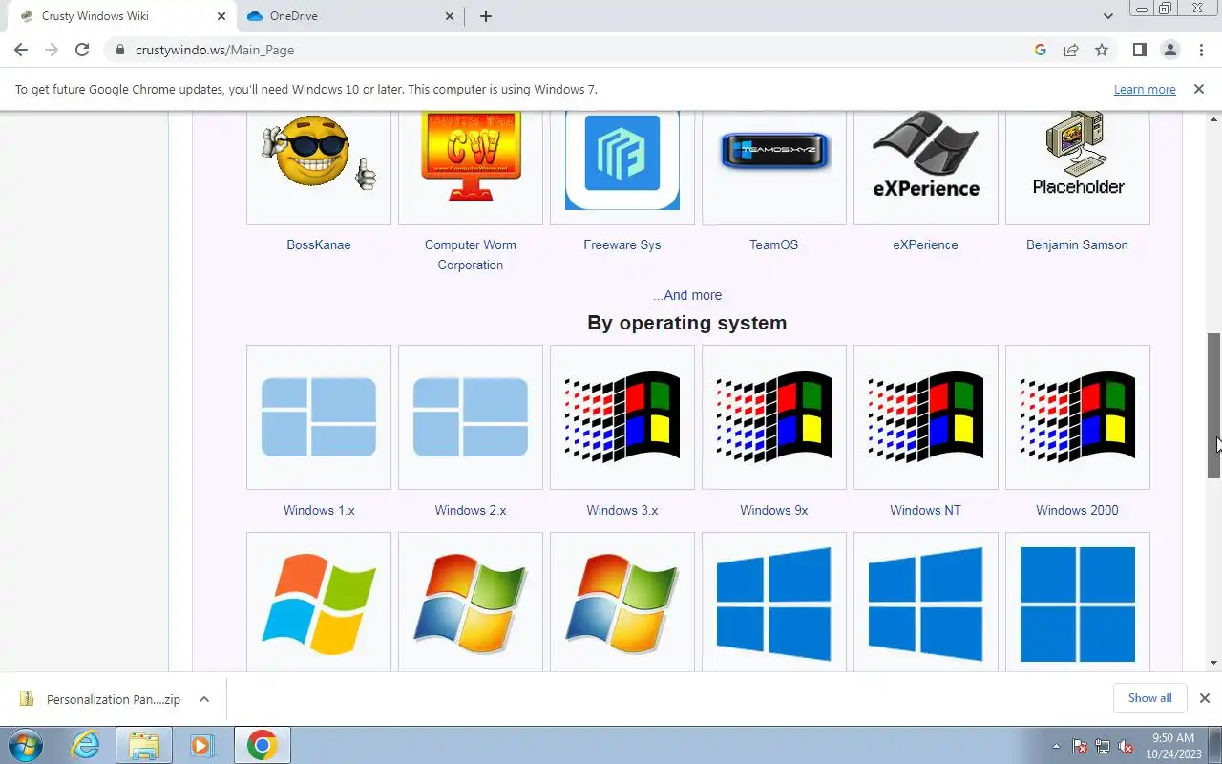Open the volume speaker tray icon
The height and width of the screenshot is (764, 1222).
(1126, 746)
